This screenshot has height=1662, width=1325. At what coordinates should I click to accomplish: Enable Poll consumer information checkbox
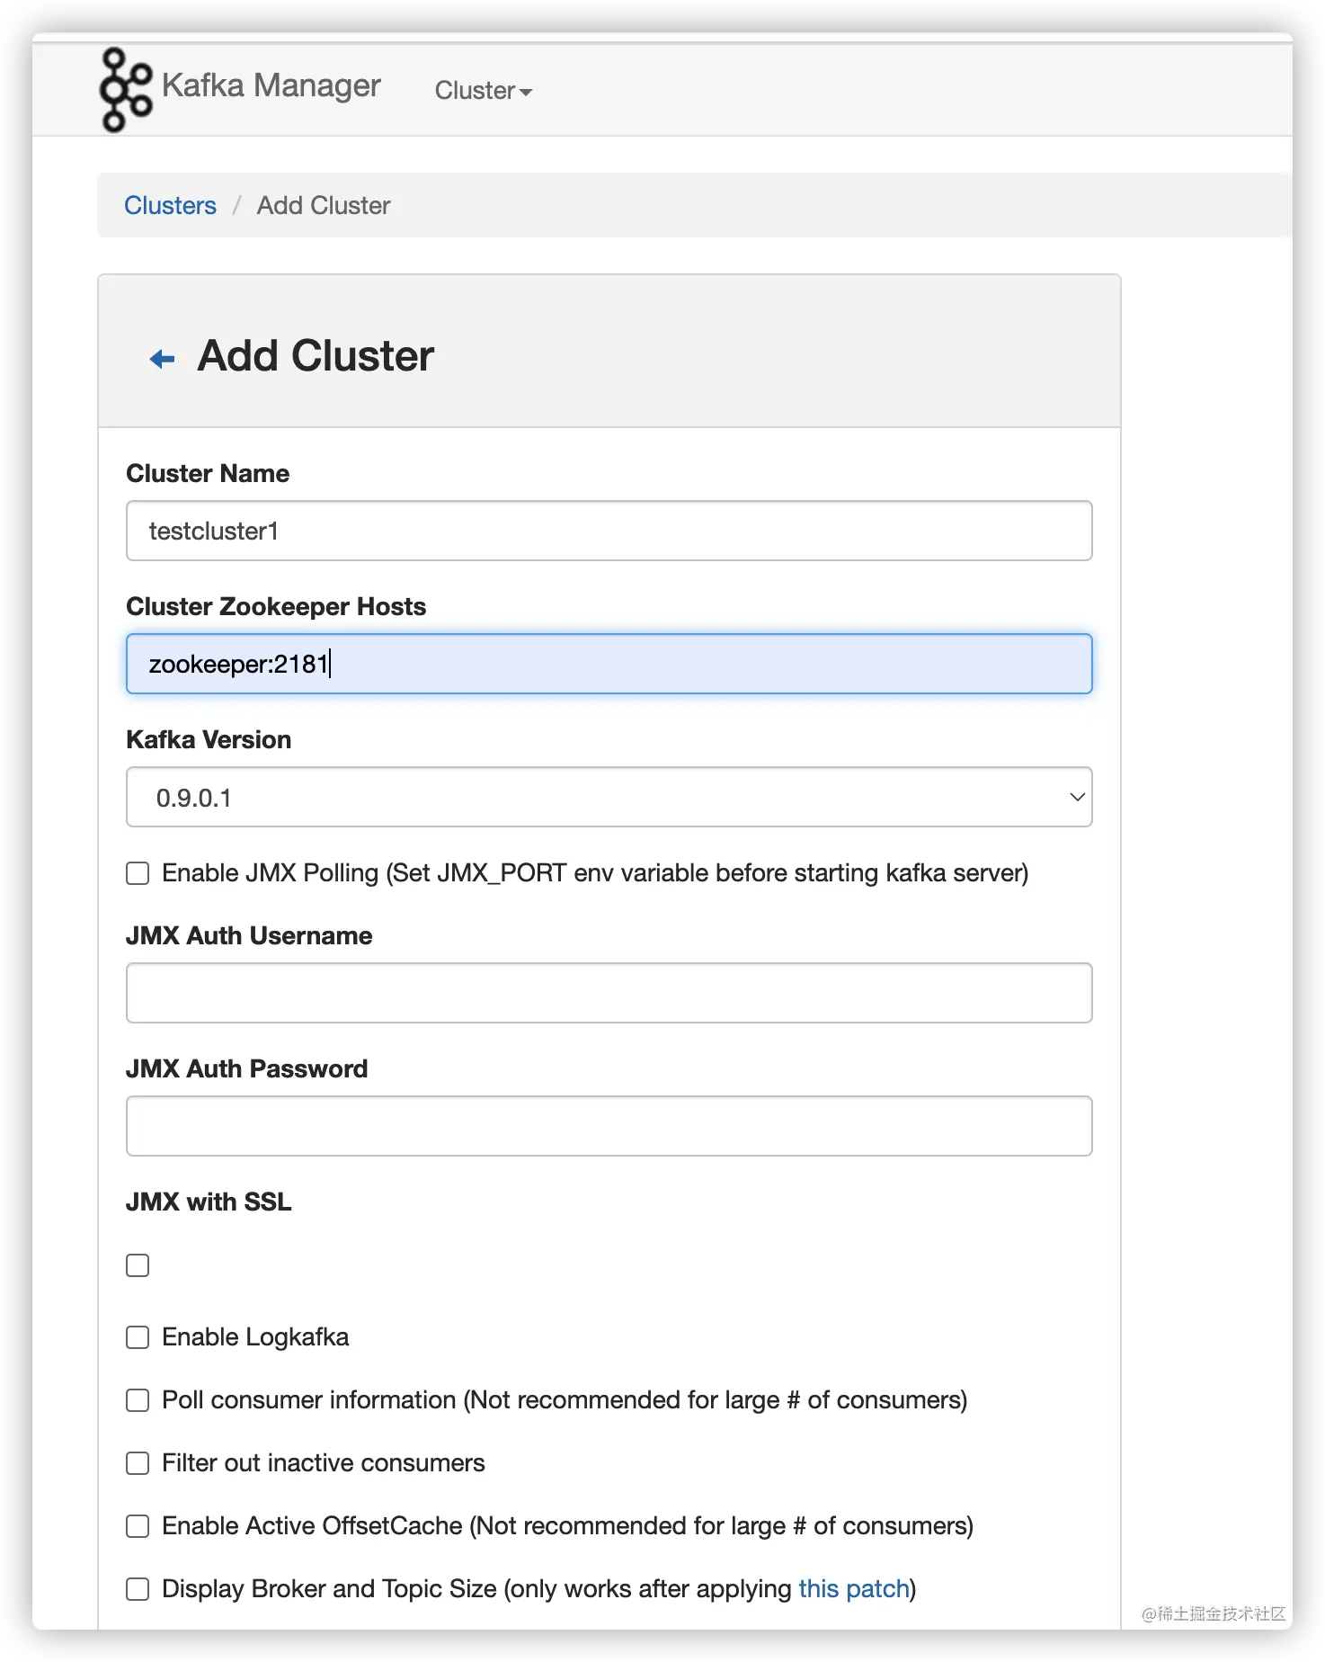click(138, 1400)
